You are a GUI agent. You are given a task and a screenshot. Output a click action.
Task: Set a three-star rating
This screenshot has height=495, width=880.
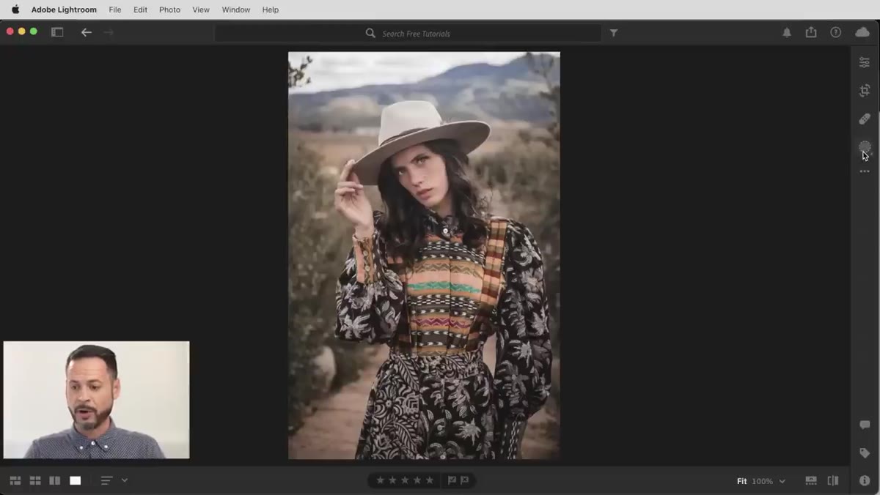coord(405,480)
